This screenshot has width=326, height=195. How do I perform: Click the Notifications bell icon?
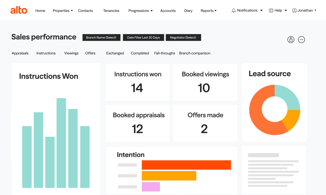click(233, 11)
